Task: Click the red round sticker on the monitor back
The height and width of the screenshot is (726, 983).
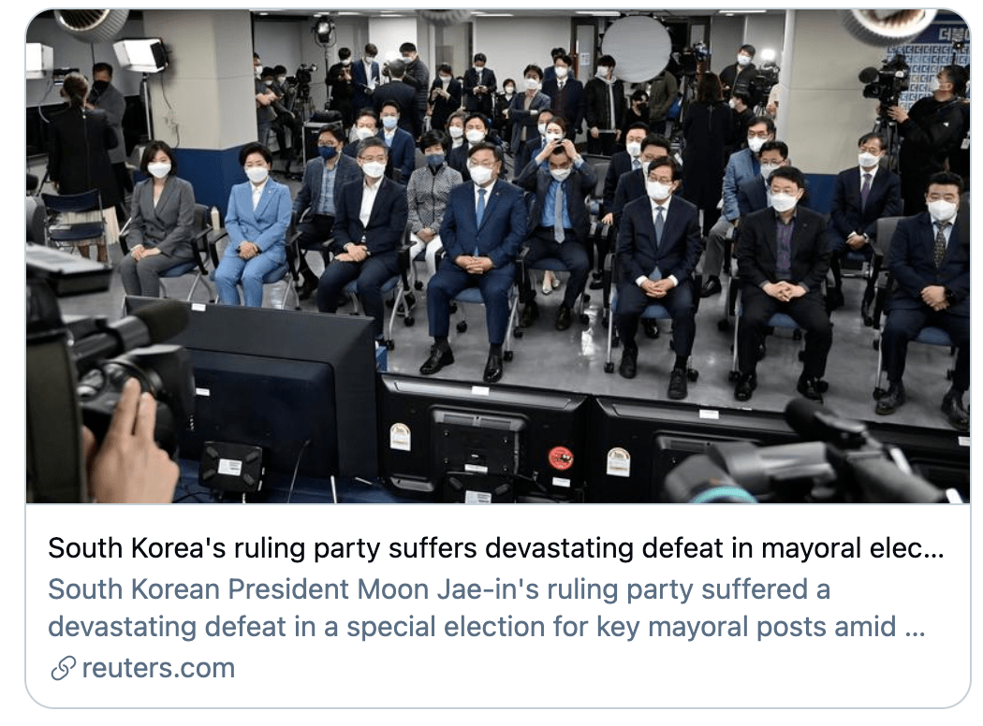Action: tap(560, 457)
